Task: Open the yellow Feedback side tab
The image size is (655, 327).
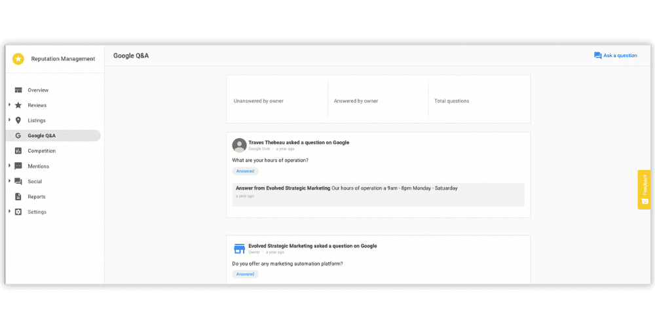Action: [x=644, y=190]
